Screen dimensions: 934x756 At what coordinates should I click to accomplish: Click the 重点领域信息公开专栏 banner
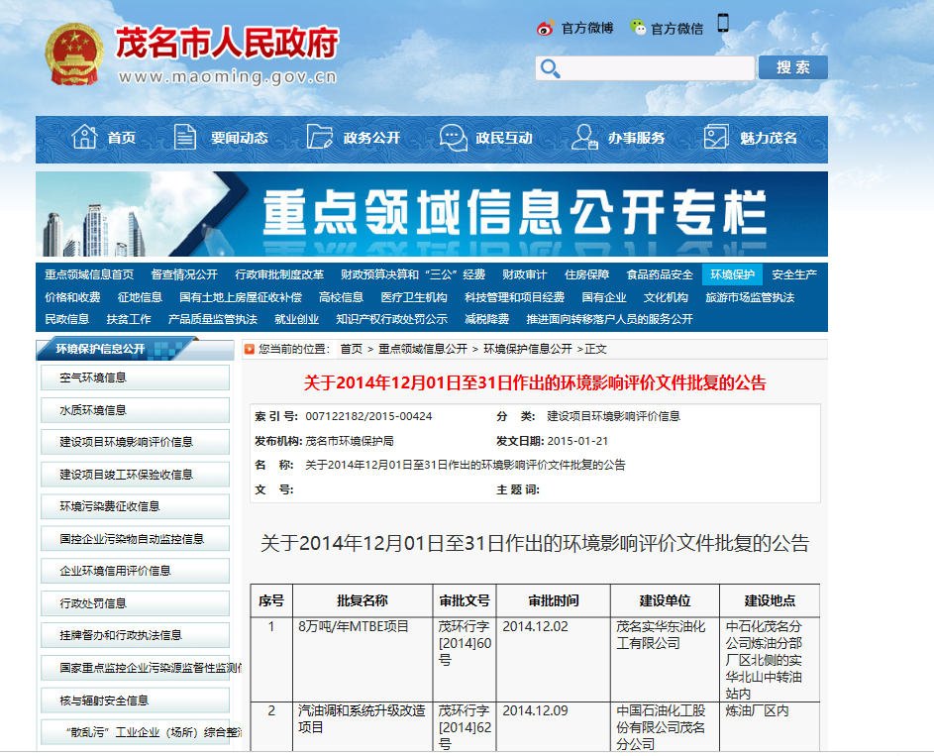pyautogui.click(x=432, y=214)
